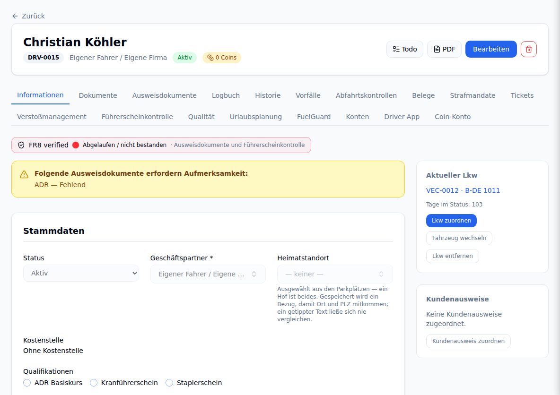Screen dimensions: 560x395
Task: Click the coins icon in the 0 Coins badge
Action: [210, 58]
